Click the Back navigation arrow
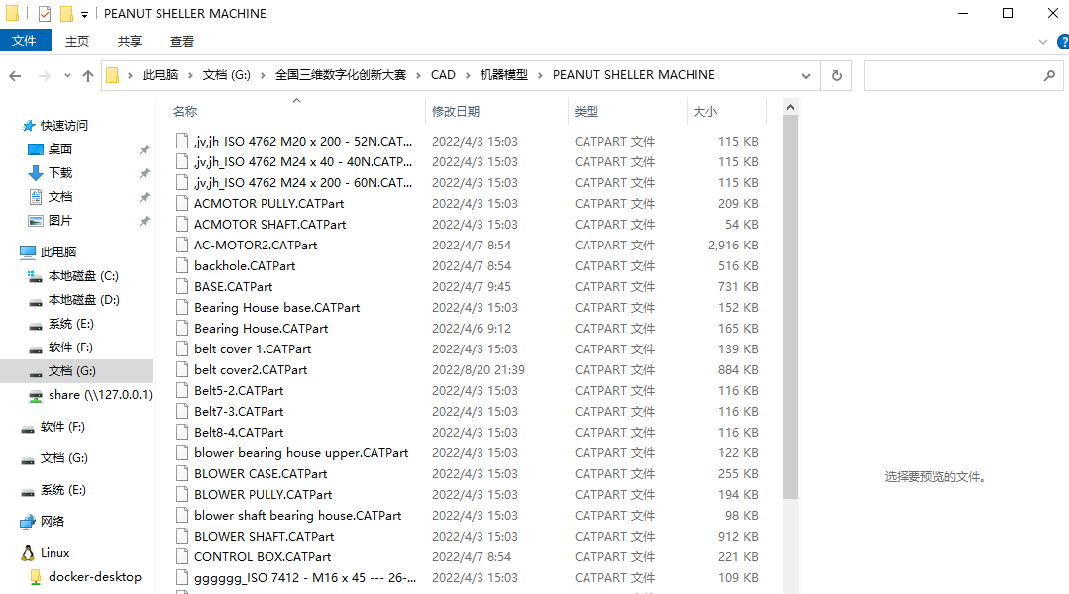 point(15,76)
